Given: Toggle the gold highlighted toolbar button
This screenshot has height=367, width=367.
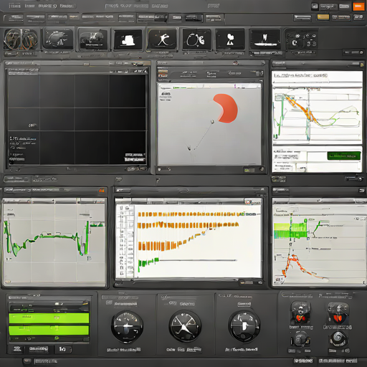Looking at the screenshot, I should tap(323, 17).
